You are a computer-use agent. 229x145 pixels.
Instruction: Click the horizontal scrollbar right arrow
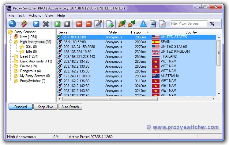(213, 99)
